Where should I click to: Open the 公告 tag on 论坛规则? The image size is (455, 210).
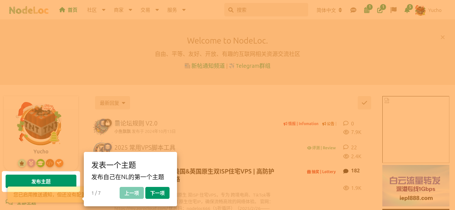point(329,124)
